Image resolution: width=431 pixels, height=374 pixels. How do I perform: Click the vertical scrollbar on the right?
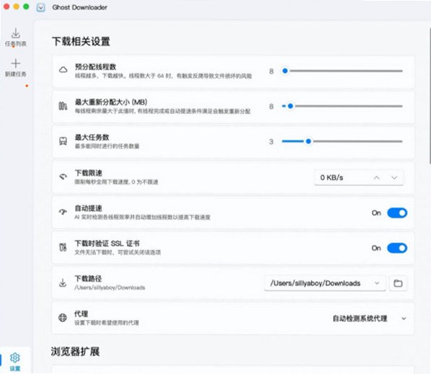coord(430,96)
